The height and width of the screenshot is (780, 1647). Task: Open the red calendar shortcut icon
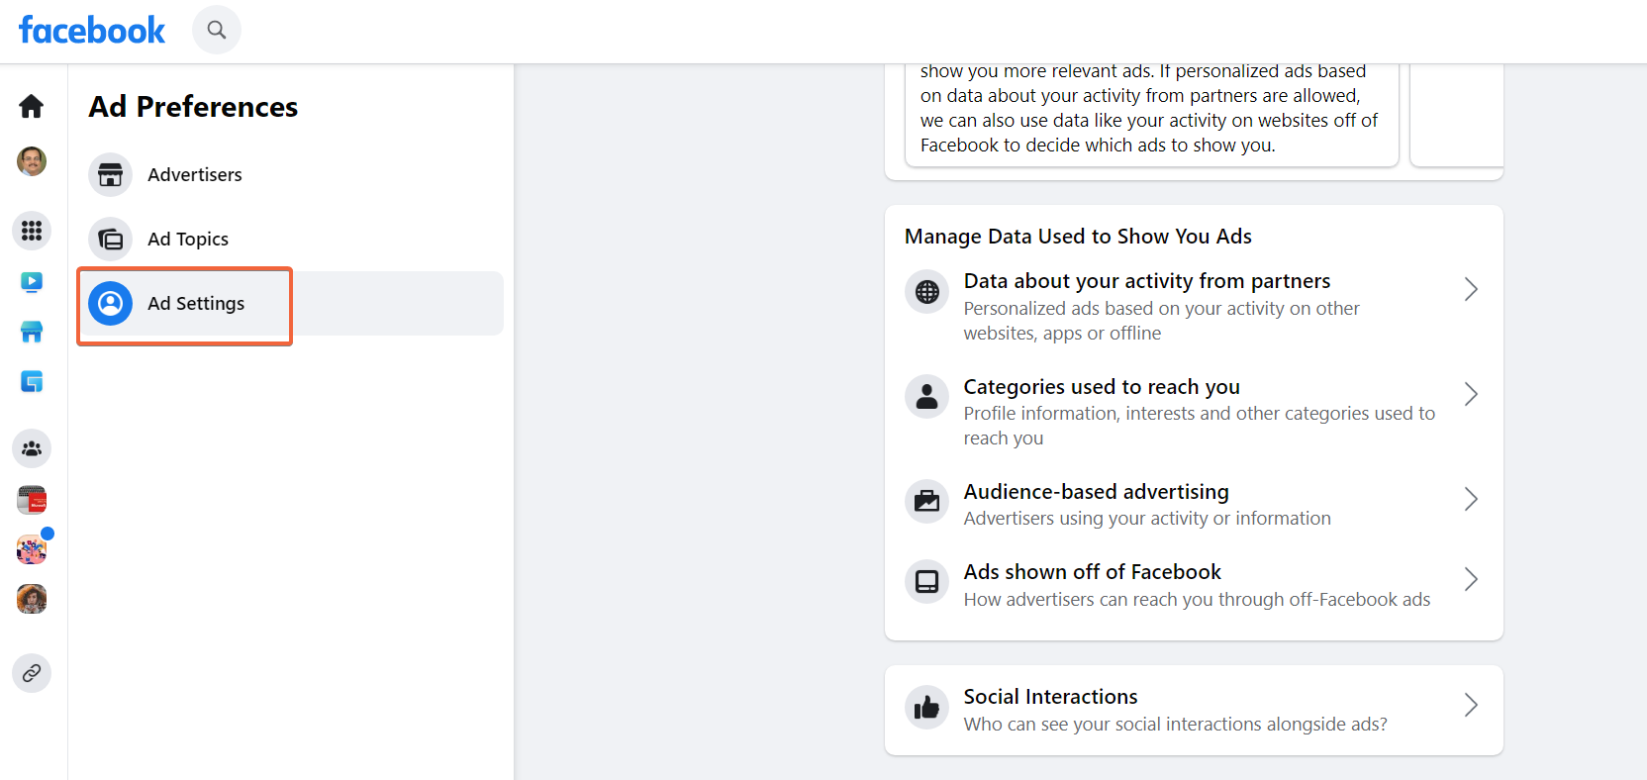pyautogui.click(x=32, y=500)
